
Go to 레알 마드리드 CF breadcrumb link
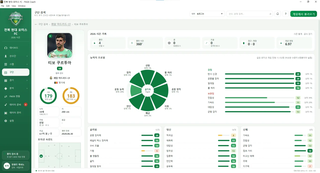pos(61,24)
